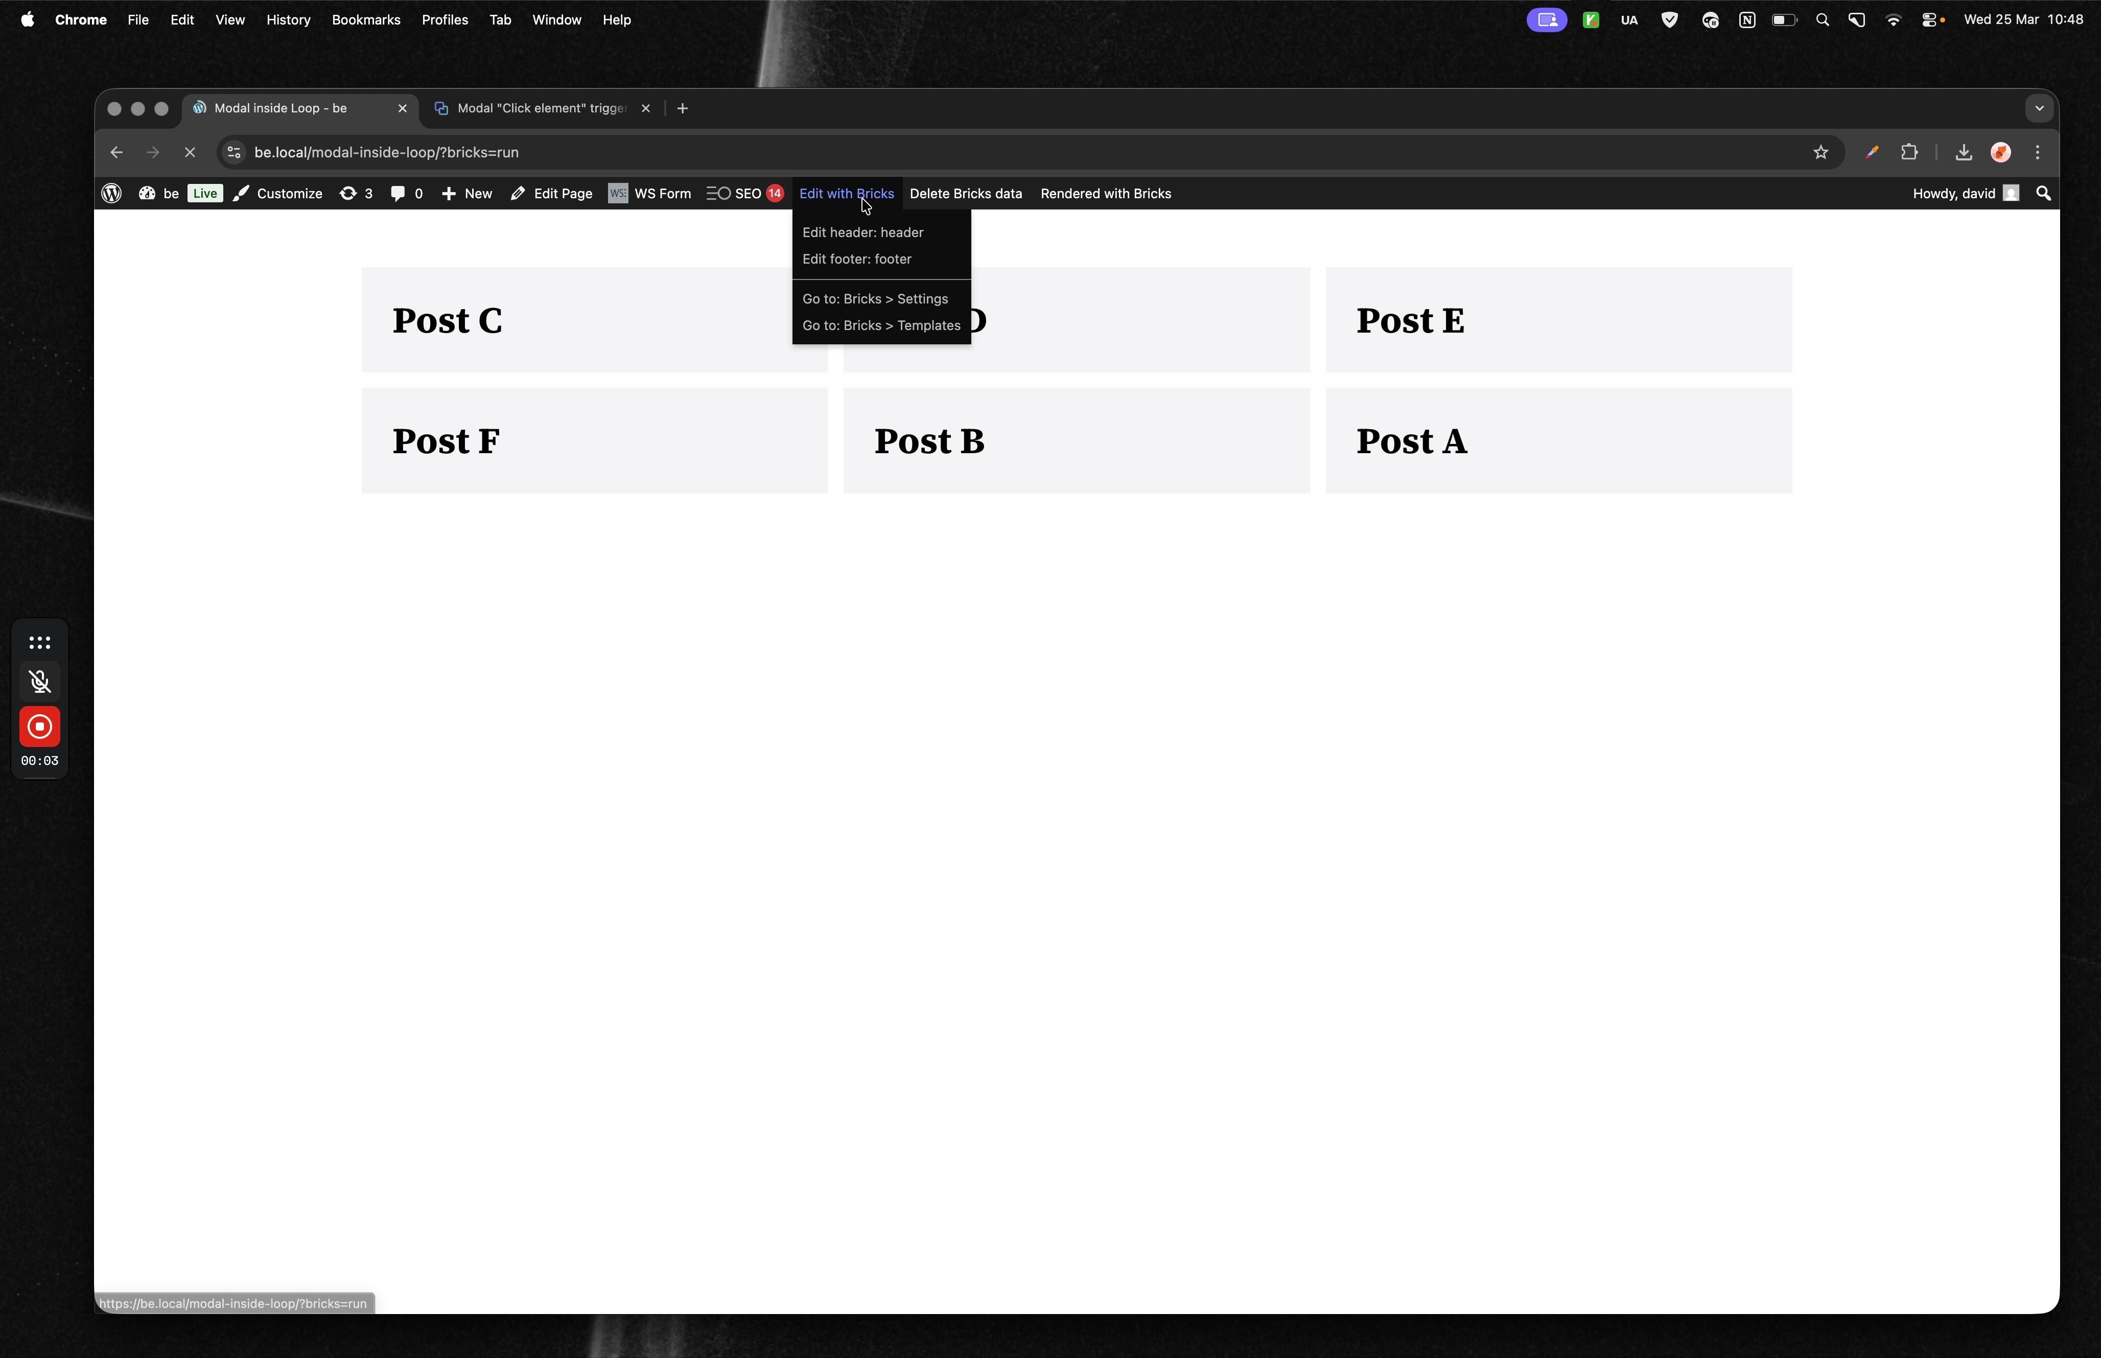Click the comments bubble icon
The width and height of the screenshot is (2101, 1358).
(x=406, y=194)
